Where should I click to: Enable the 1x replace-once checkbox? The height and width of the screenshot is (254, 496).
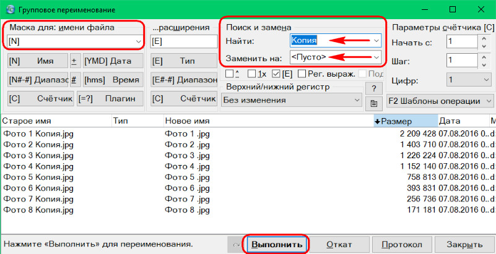coord(252,74)
